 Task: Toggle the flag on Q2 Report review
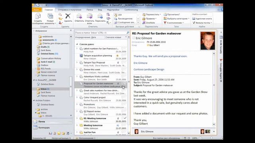pos(125,111)
